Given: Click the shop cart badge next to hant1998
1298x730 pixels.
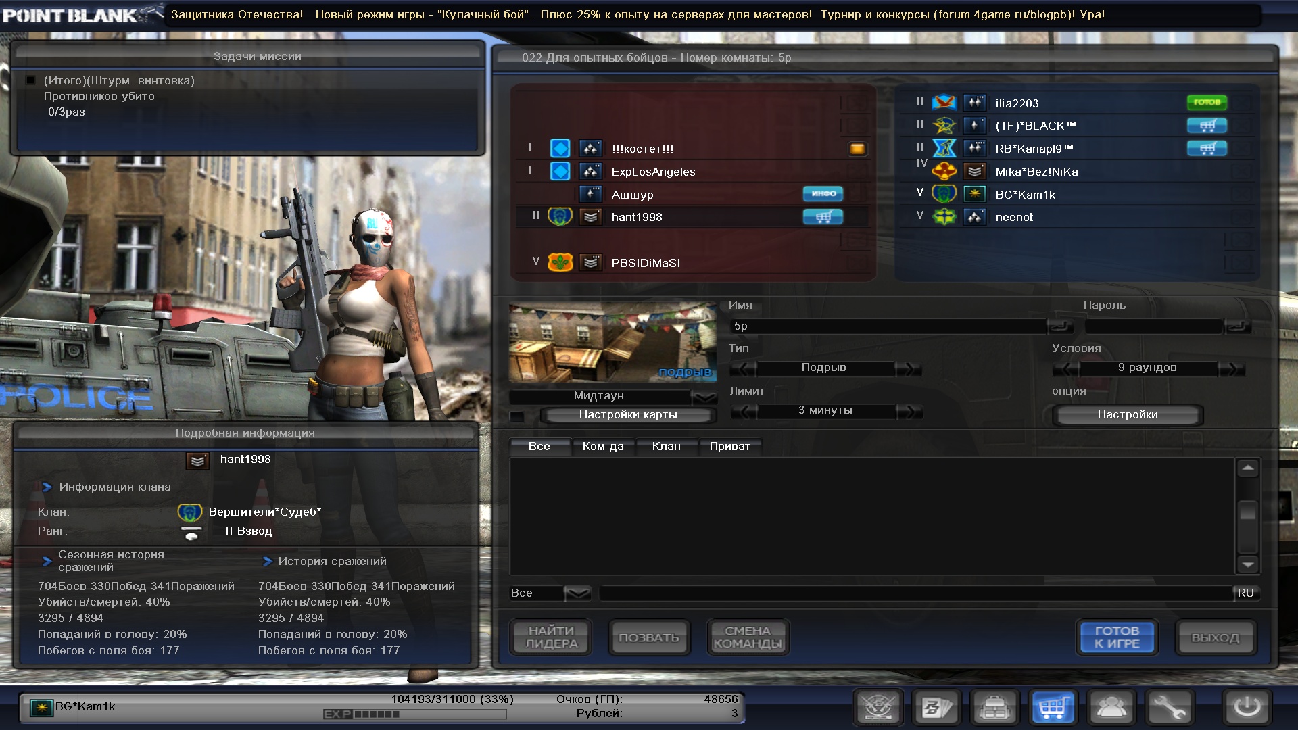Looking at the screenshot, I should click(823, 217).
